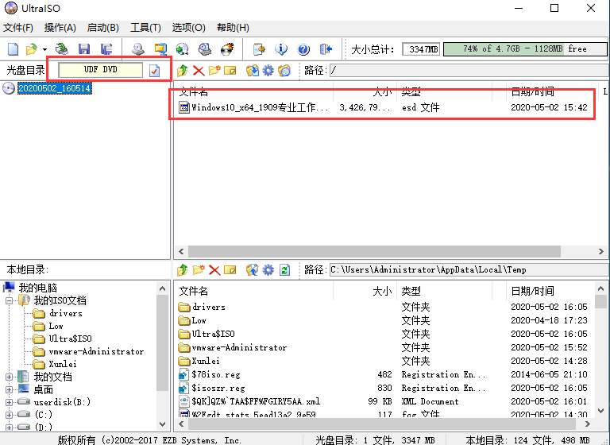Screen dimensions: 610x445
Task: Click the Make CD/DVD image drive icon
Action: [137, 49]
